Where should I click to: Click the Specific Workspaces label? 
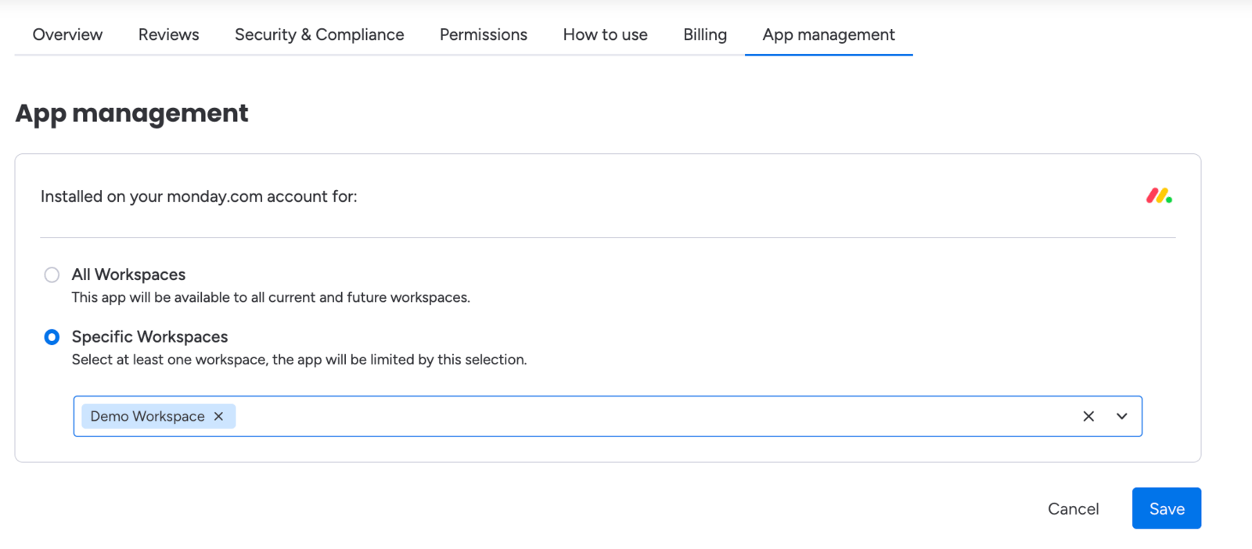pyautogui.click(x=149, y=337)
